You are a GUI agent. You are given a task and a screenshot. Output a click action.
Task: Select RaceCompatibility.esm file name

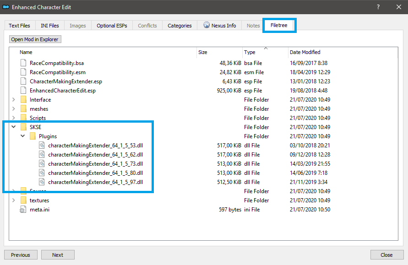(x=58, y=72)
